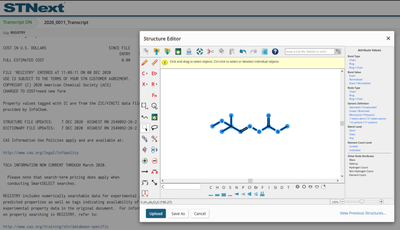Click the Upload button

pyautogui.click(x=156, y=213)
